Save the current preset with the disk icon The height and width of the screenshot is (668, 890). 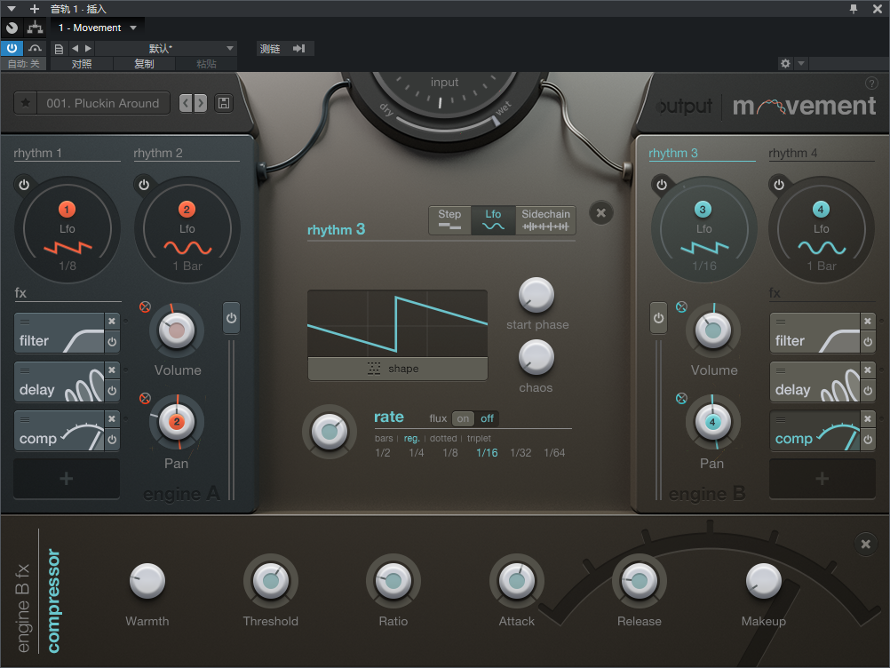224,103
